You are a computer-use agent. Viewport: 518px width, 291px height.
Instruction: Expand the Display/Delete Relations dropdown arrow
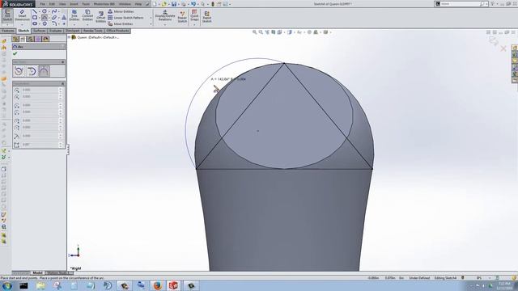[x=165, y=24]
